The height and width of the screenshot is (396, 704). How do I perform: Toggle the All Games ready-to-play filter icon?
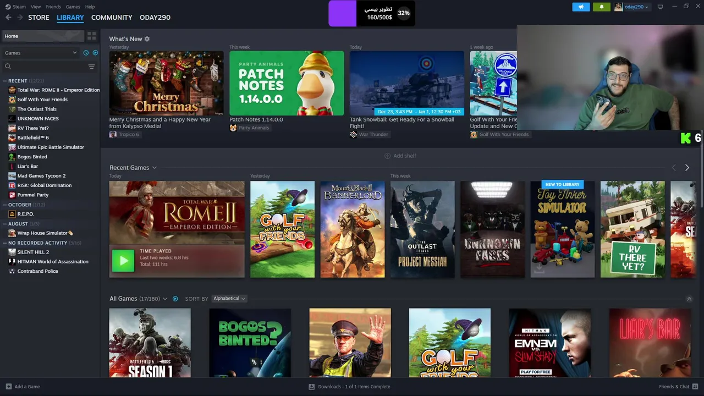point(175,299)
